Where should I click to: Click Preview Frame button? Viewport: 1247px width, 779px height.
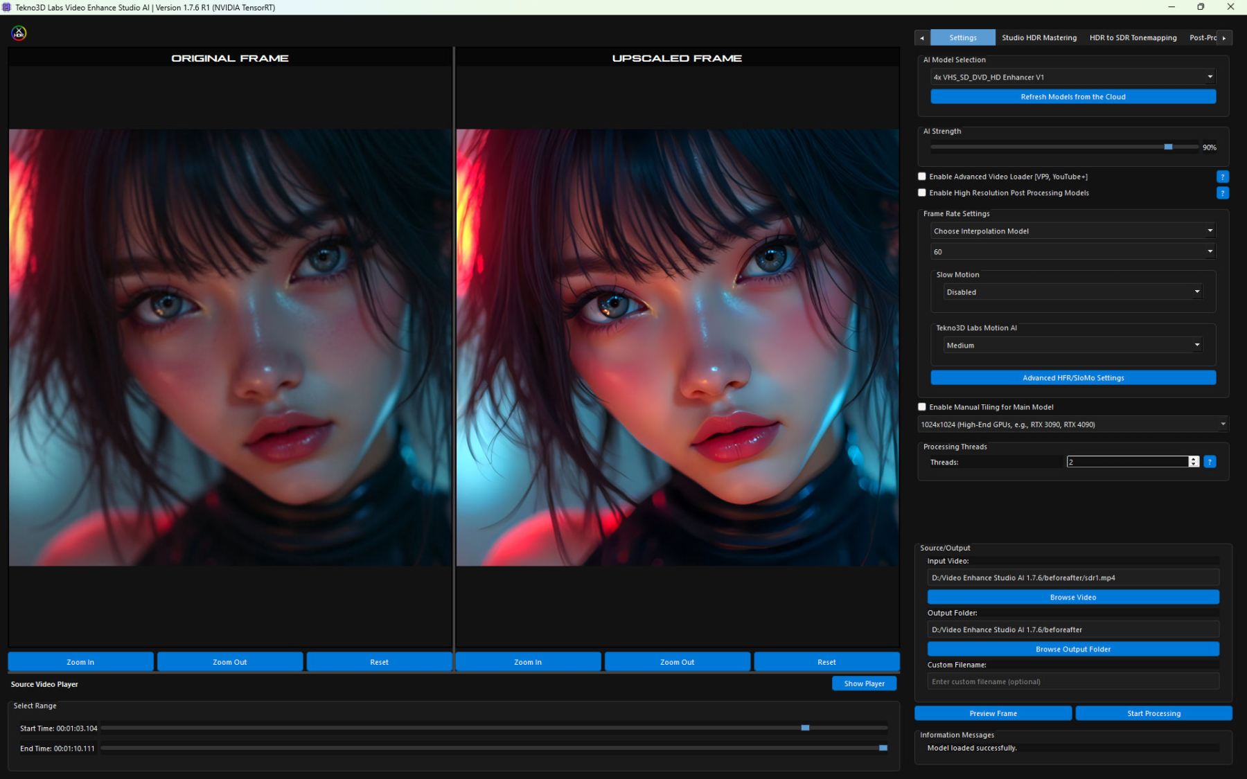pyautogui.click(x=993, y=714)
